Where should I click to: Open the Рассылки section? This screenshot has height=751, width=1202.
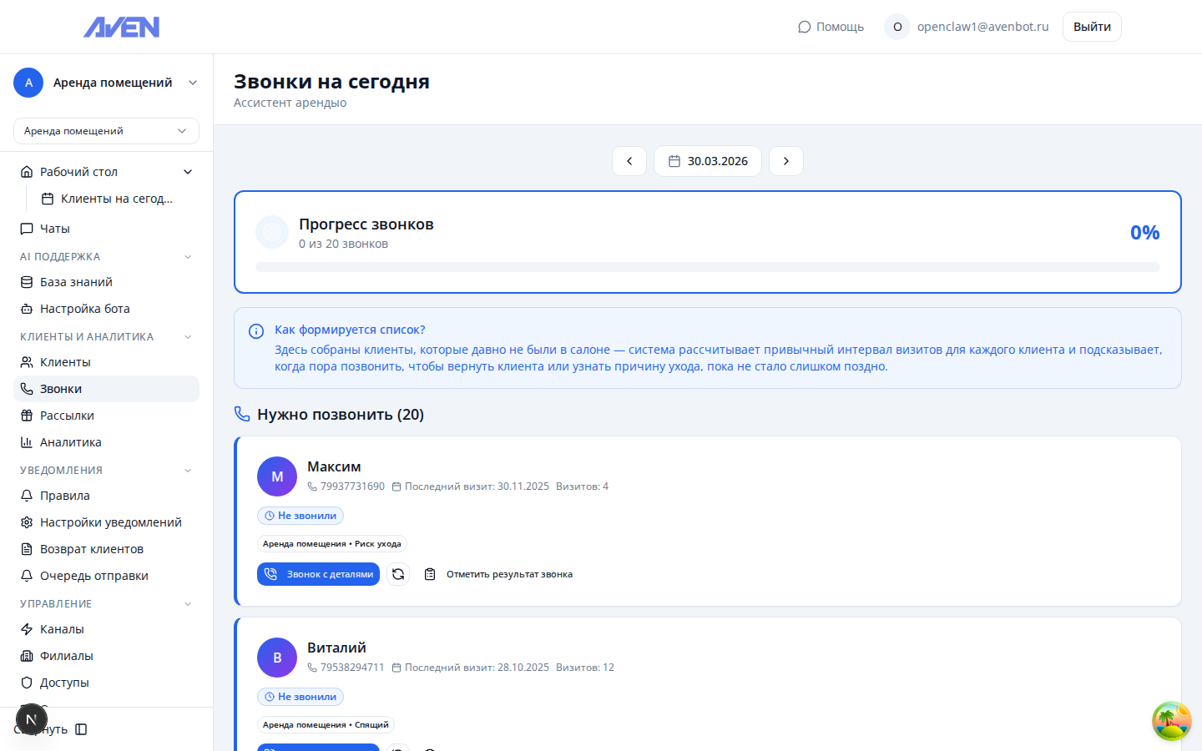click(x=68, y=415)
